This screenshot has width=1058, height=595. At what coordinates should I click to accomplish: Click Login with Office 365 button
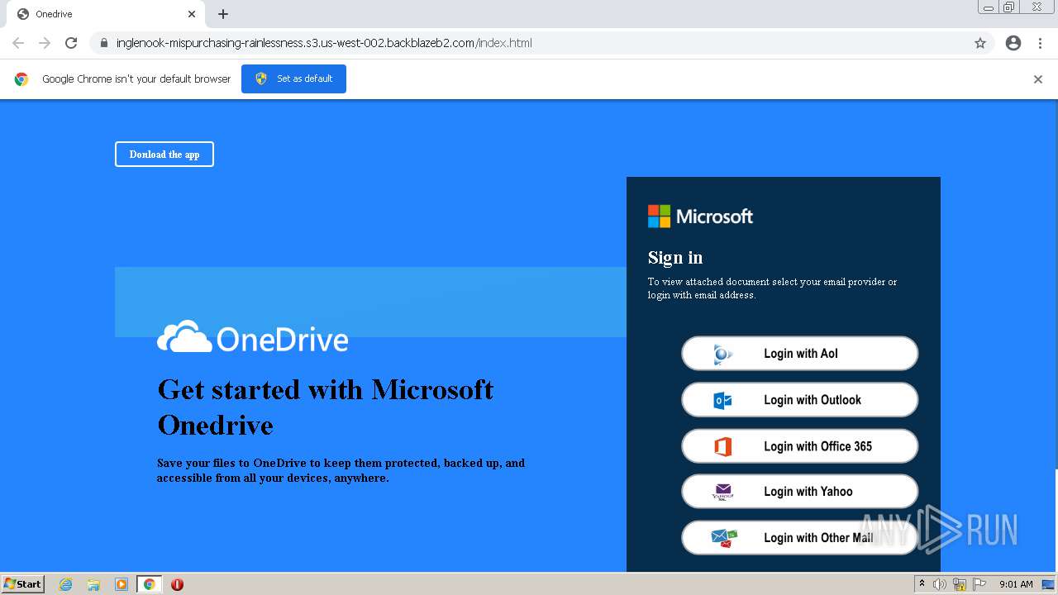799,446
